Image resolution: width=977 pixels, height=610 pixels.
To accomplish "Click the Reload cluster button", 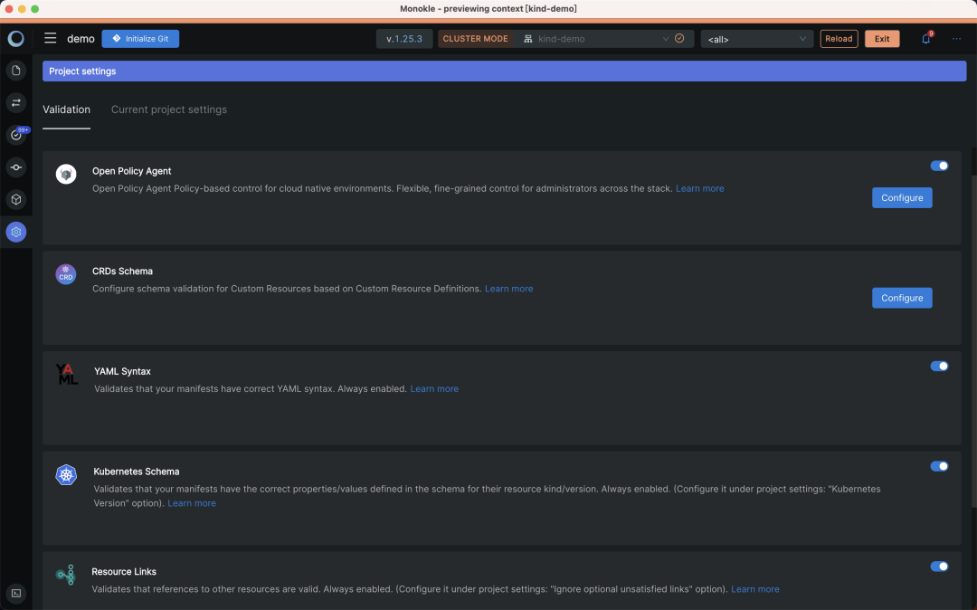I will click(x=839, y=39).
